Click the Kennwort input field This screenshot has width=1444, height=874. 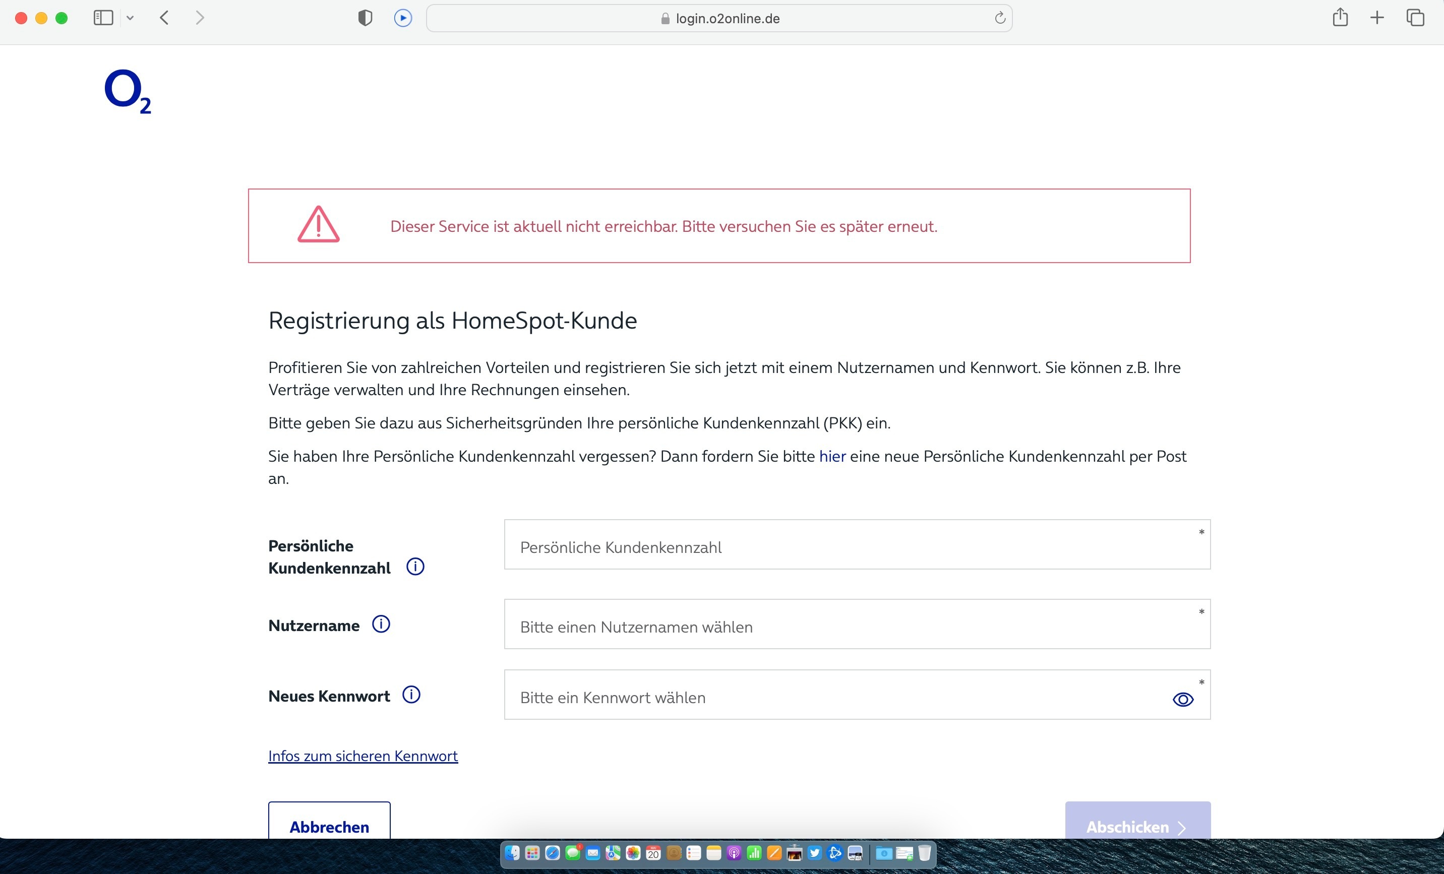pyautogui.click(x=857, y=695)
